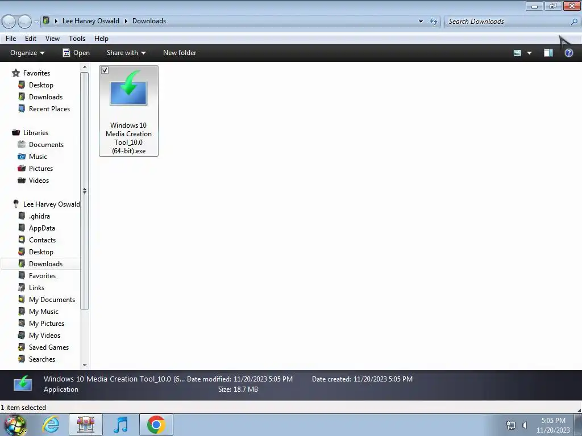582x436 pixels.
Task: Open recent pages dropdown next to Forward
Action: [36, 22]
